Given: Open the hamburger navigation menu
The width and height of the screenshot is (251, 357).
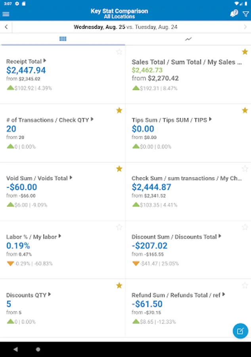Looking at the screenshot, I should click(x=6, y=14).
